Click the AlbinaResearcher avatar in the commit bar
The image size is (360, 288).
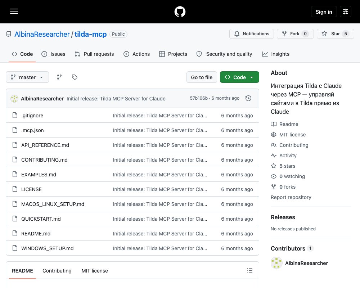(x=14, y=99)
